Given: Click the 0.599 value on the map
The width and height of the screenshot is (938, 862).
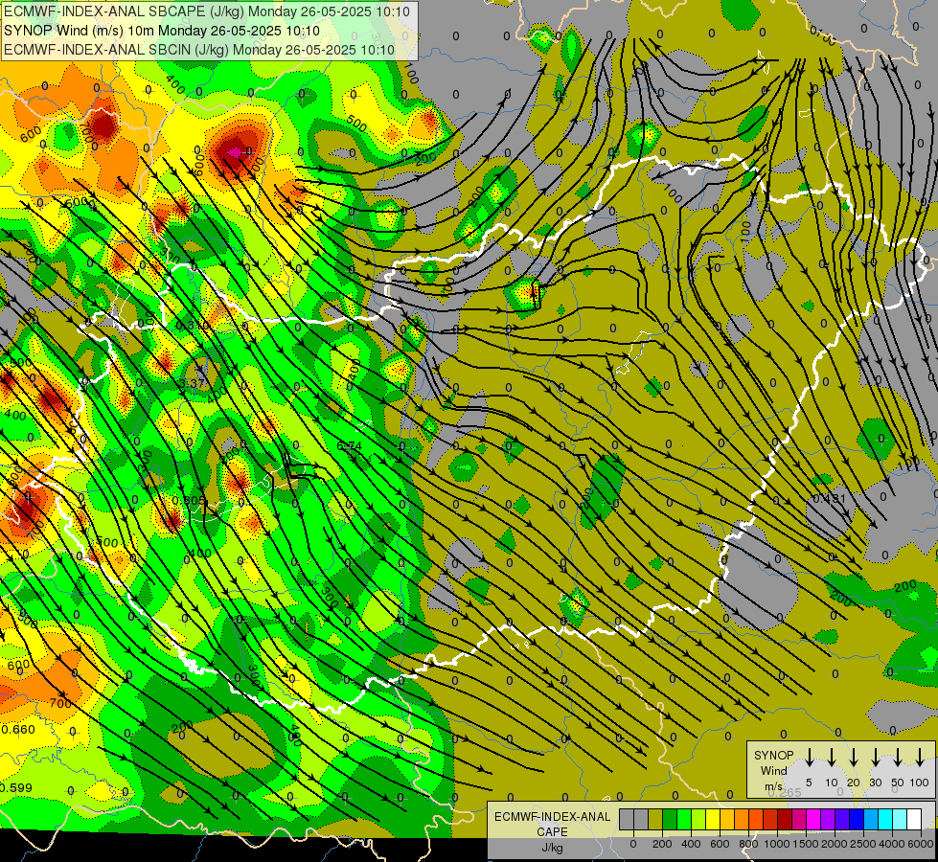Looking at the screenshot, I should [x=16, y=788].
